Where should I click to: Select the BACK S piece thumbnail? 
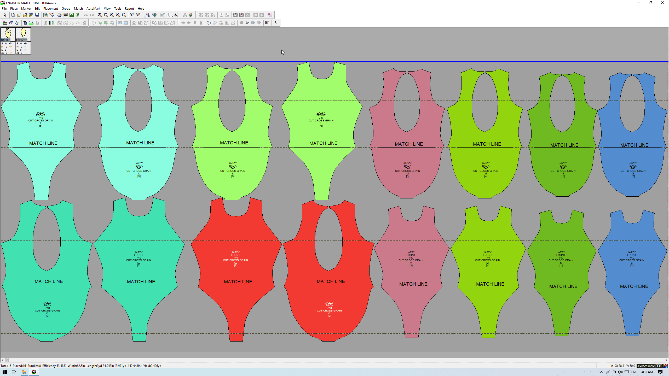pos(8,34)
